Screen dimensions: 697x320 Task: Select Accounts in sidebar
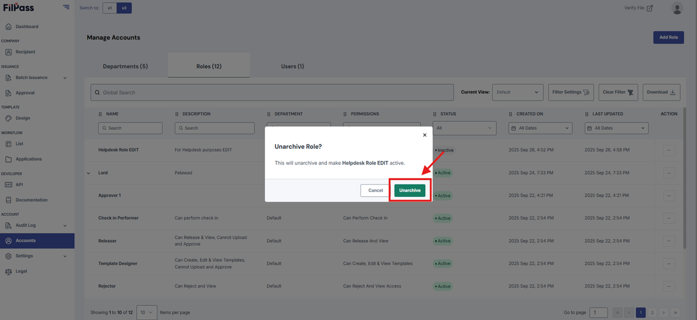37,240
